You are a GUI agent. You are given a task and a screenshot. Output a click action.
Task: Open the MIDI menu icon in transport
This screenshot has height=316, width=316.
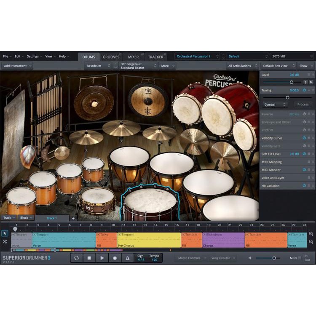pos(300,258)
